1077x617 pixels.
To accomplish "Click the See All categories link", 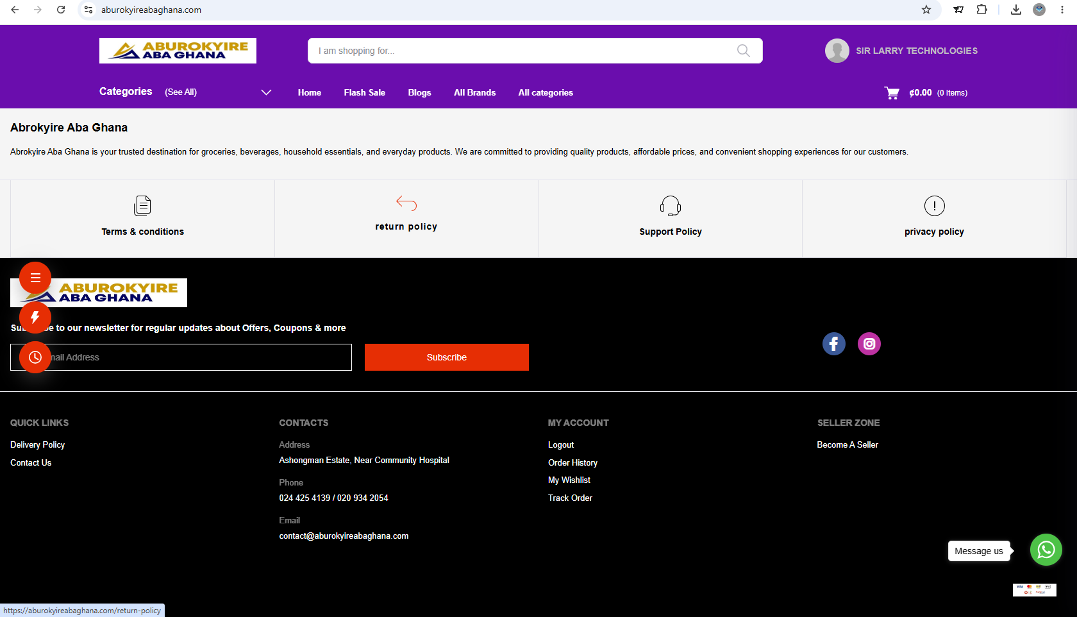I will tap(181, 92).
